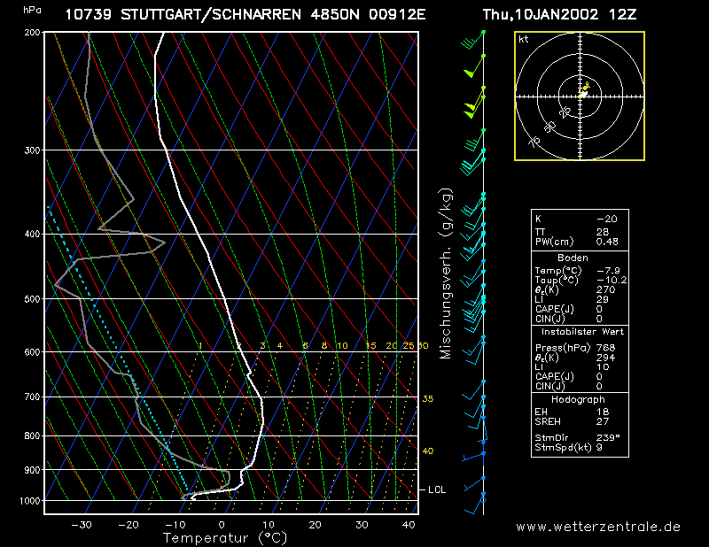Screen dimensions: 709x547
Task: Select the Boden section heading
Action: tap(573, 258)
